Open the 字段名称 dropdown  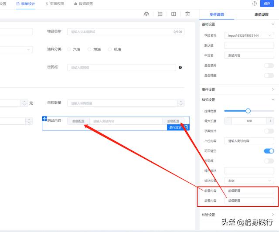[x=249, y=35]
